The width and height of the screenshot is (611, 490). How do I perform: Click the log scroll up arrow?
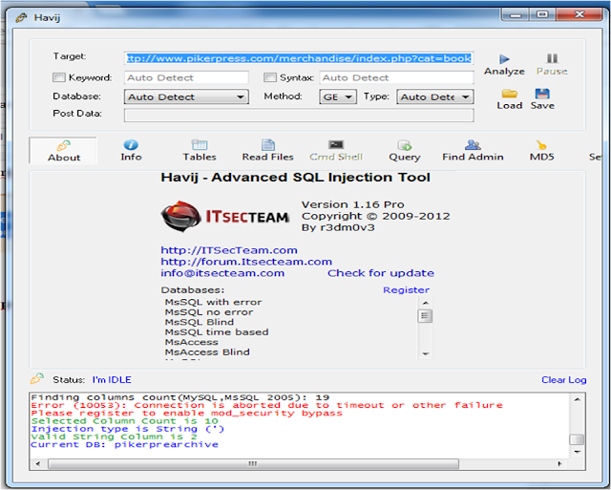577,399
